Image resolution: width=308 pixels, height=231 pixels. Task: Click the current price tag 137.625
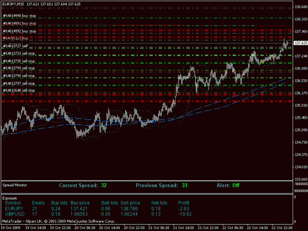[x=301, y=43]
